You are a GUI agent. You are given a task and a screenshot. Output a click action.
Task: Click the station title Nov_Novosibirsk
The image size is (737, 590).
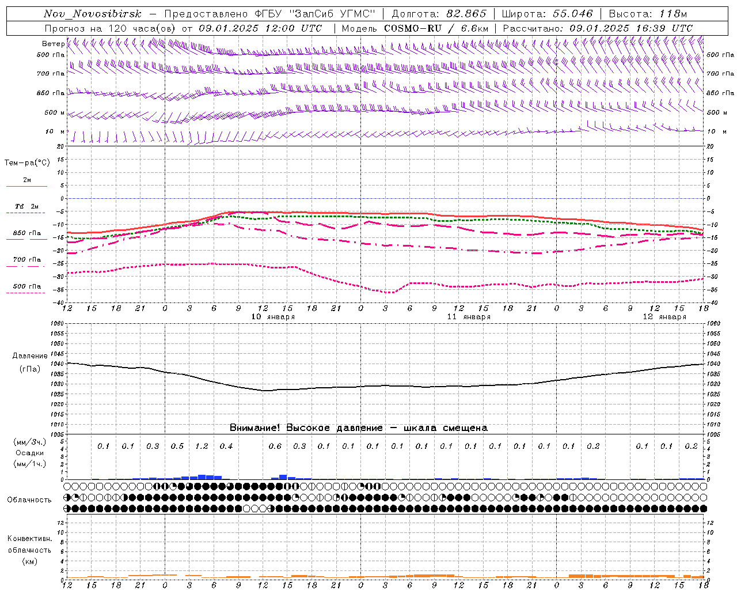click(93, 14)
